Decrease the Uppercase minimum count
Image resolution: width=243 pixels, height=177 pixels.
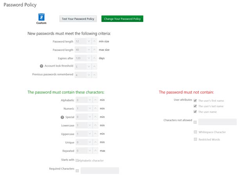click(89, 134)
